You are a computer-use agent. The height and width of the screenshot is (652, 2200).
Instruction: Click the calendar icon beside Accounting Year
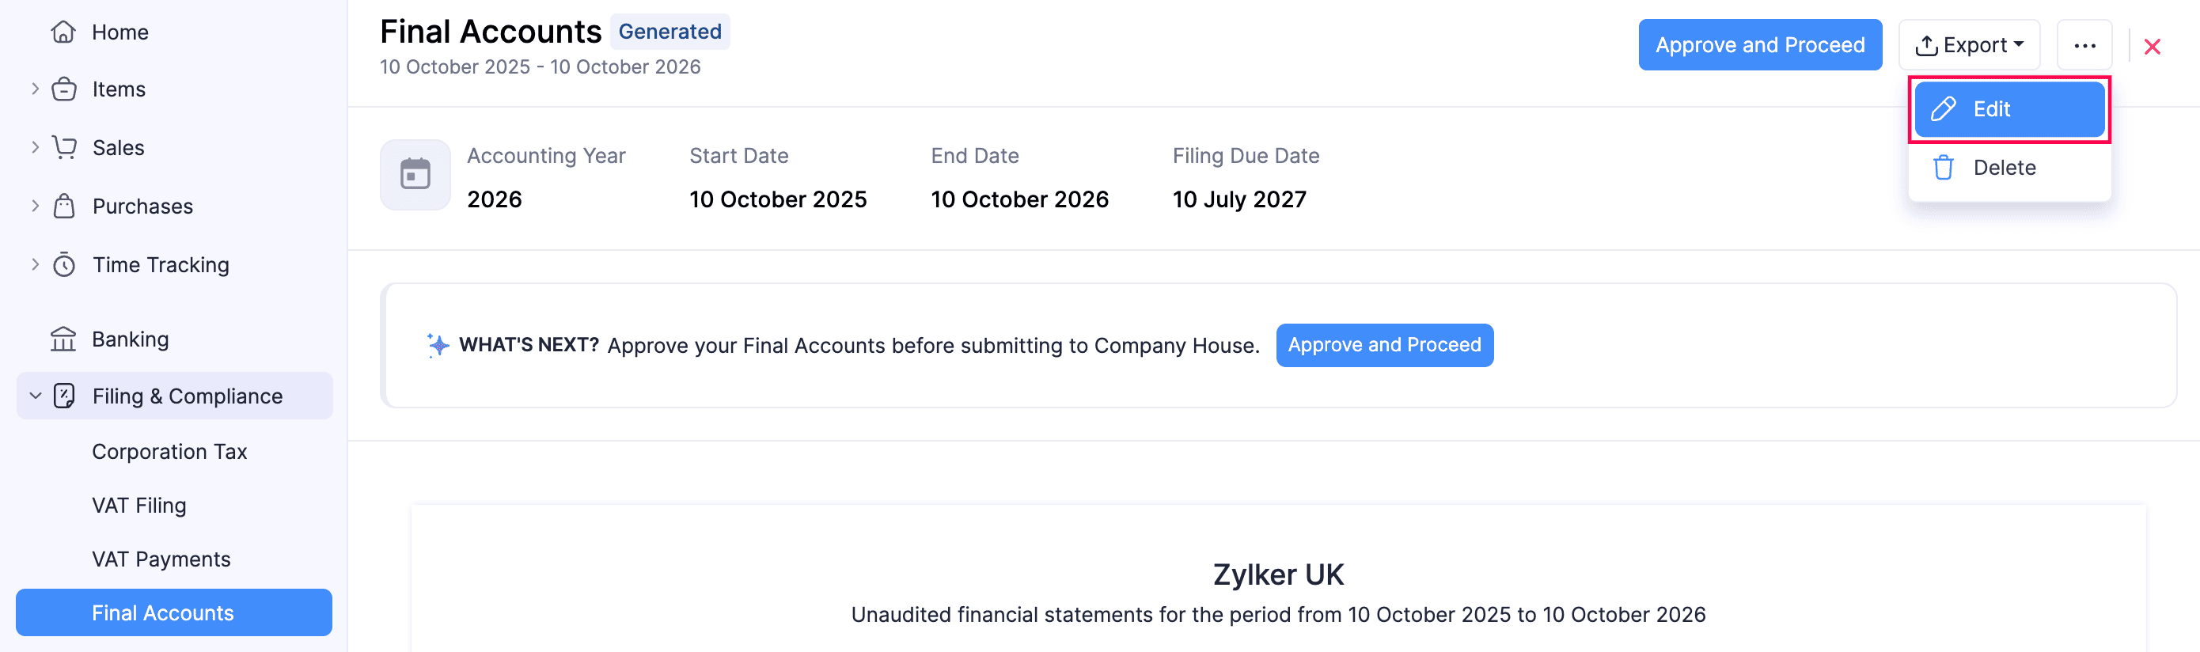click(x=415, y=174)
